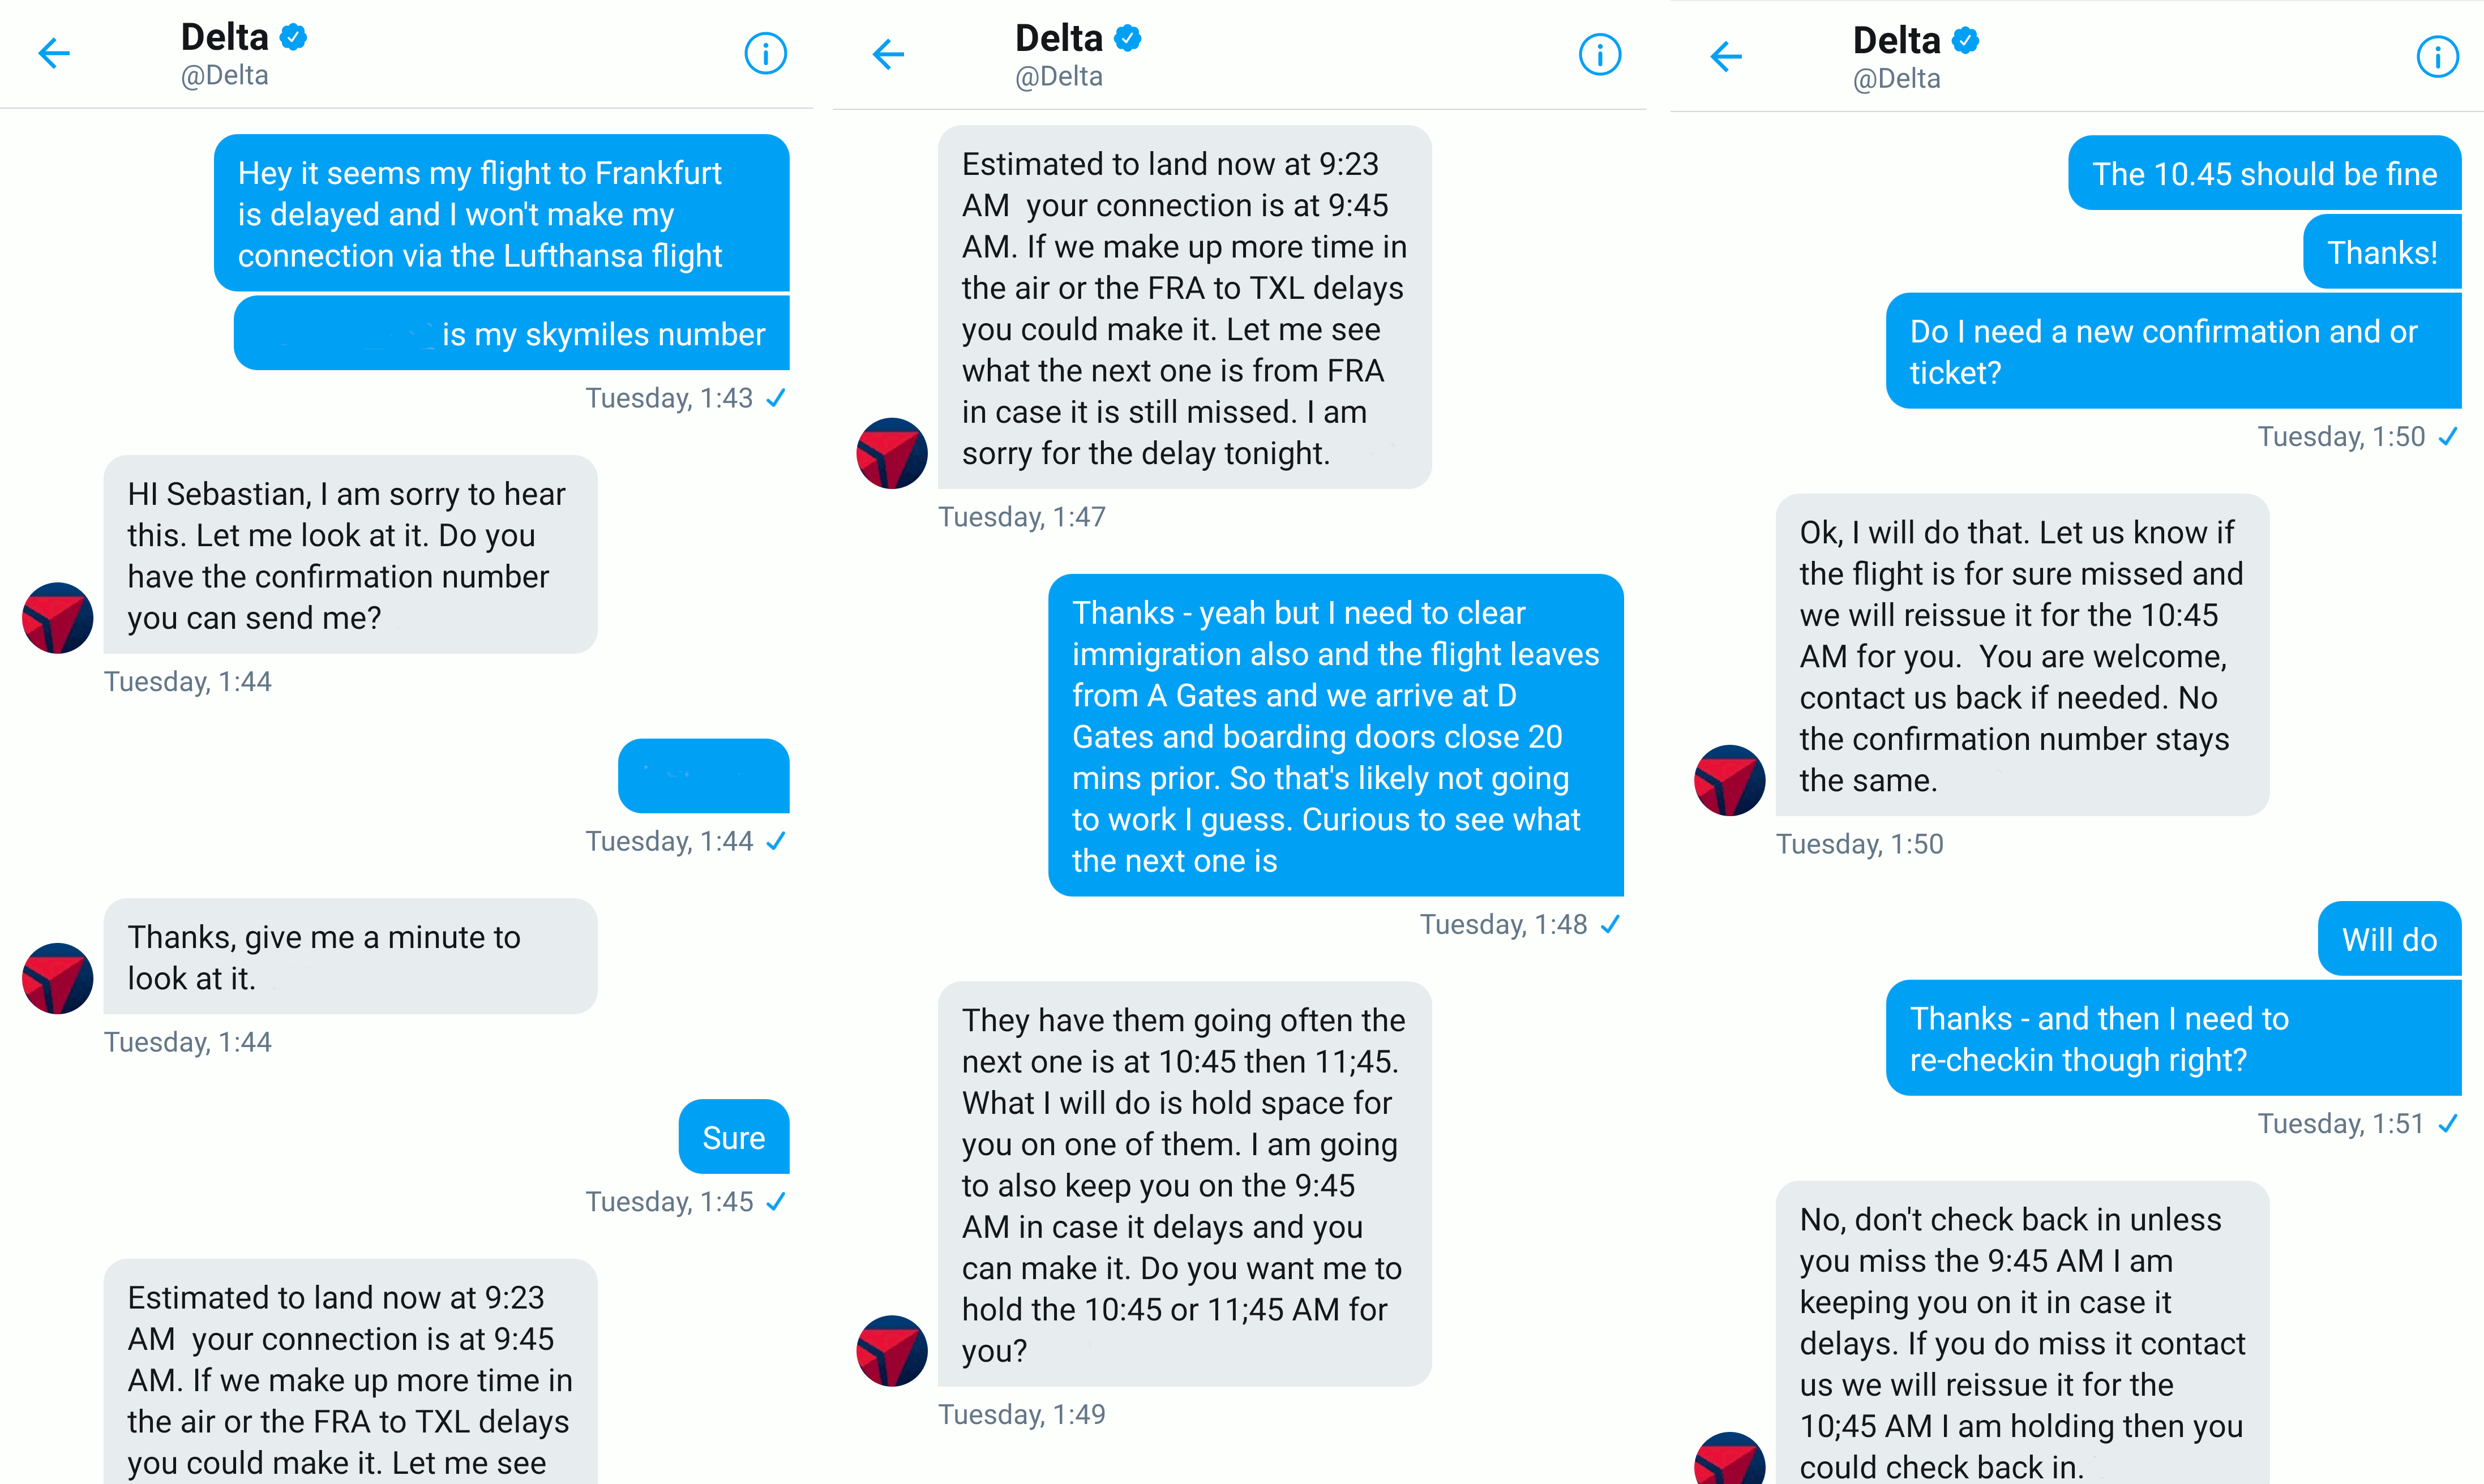Tap the info icon in the middle panel
This screenshot has width=2484, height=1484.
click(x=1599, y=54)
